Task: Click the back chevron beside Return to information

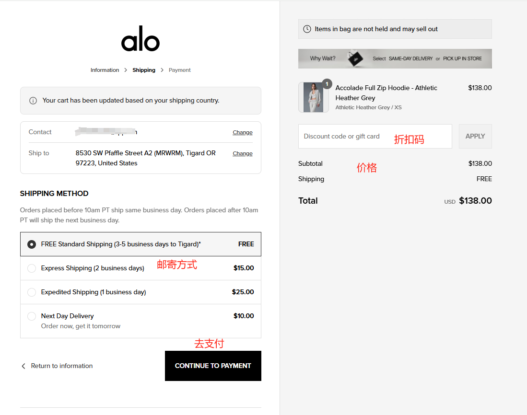Action: coord(23,366)
